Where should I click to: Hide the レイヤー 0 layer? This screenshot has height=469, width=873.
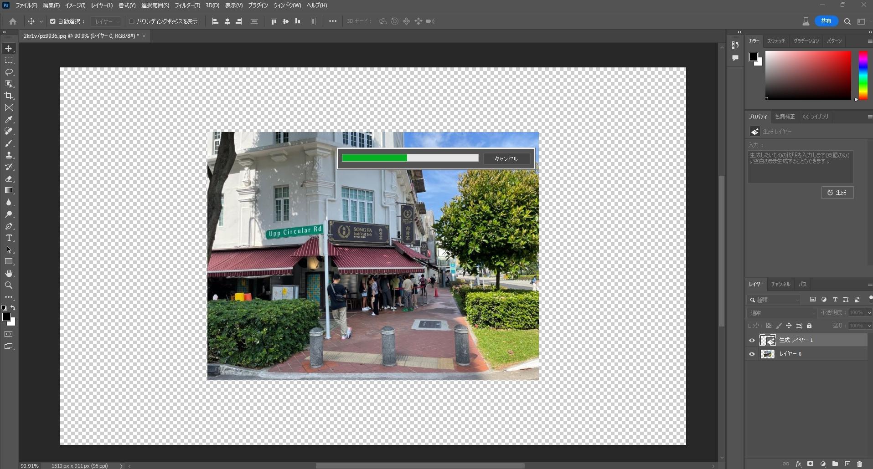click(752, 354)
